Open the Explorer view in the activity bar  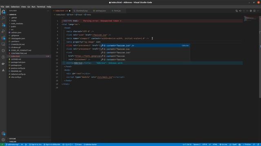click(x=3, y=12)
